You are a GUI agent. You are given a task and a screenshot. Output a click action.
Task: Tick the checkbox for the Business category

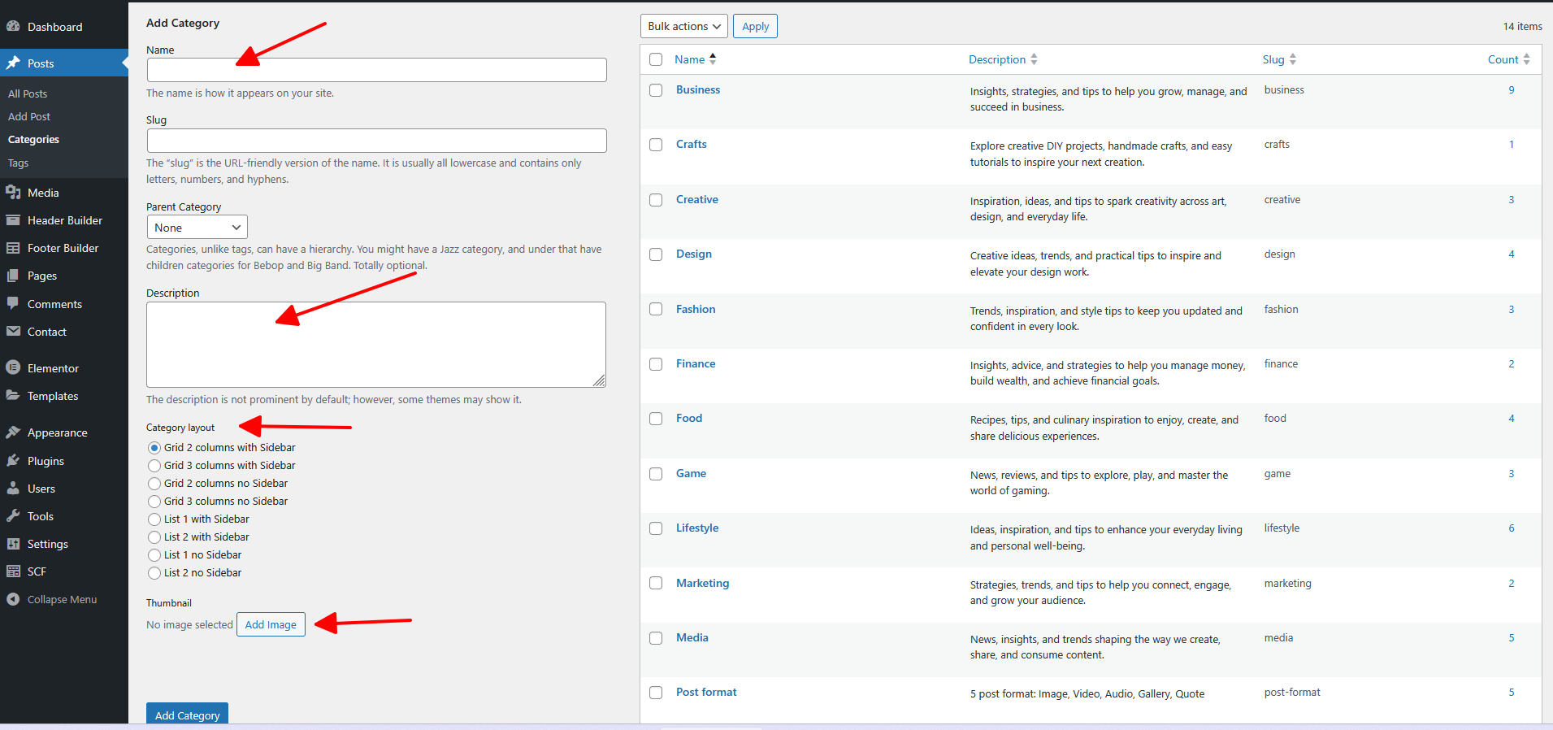coord(656,90)
